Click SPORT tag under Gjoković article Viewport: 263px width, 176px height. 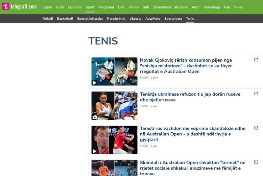tap(144, 77)
